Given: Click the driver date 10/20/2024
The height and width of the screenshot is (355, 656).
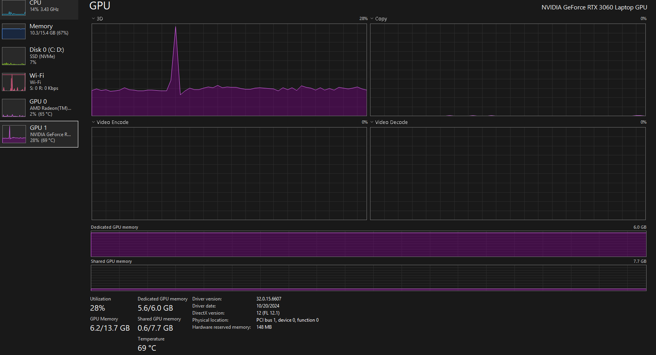Looking at the screenshot, I should 268,306.
